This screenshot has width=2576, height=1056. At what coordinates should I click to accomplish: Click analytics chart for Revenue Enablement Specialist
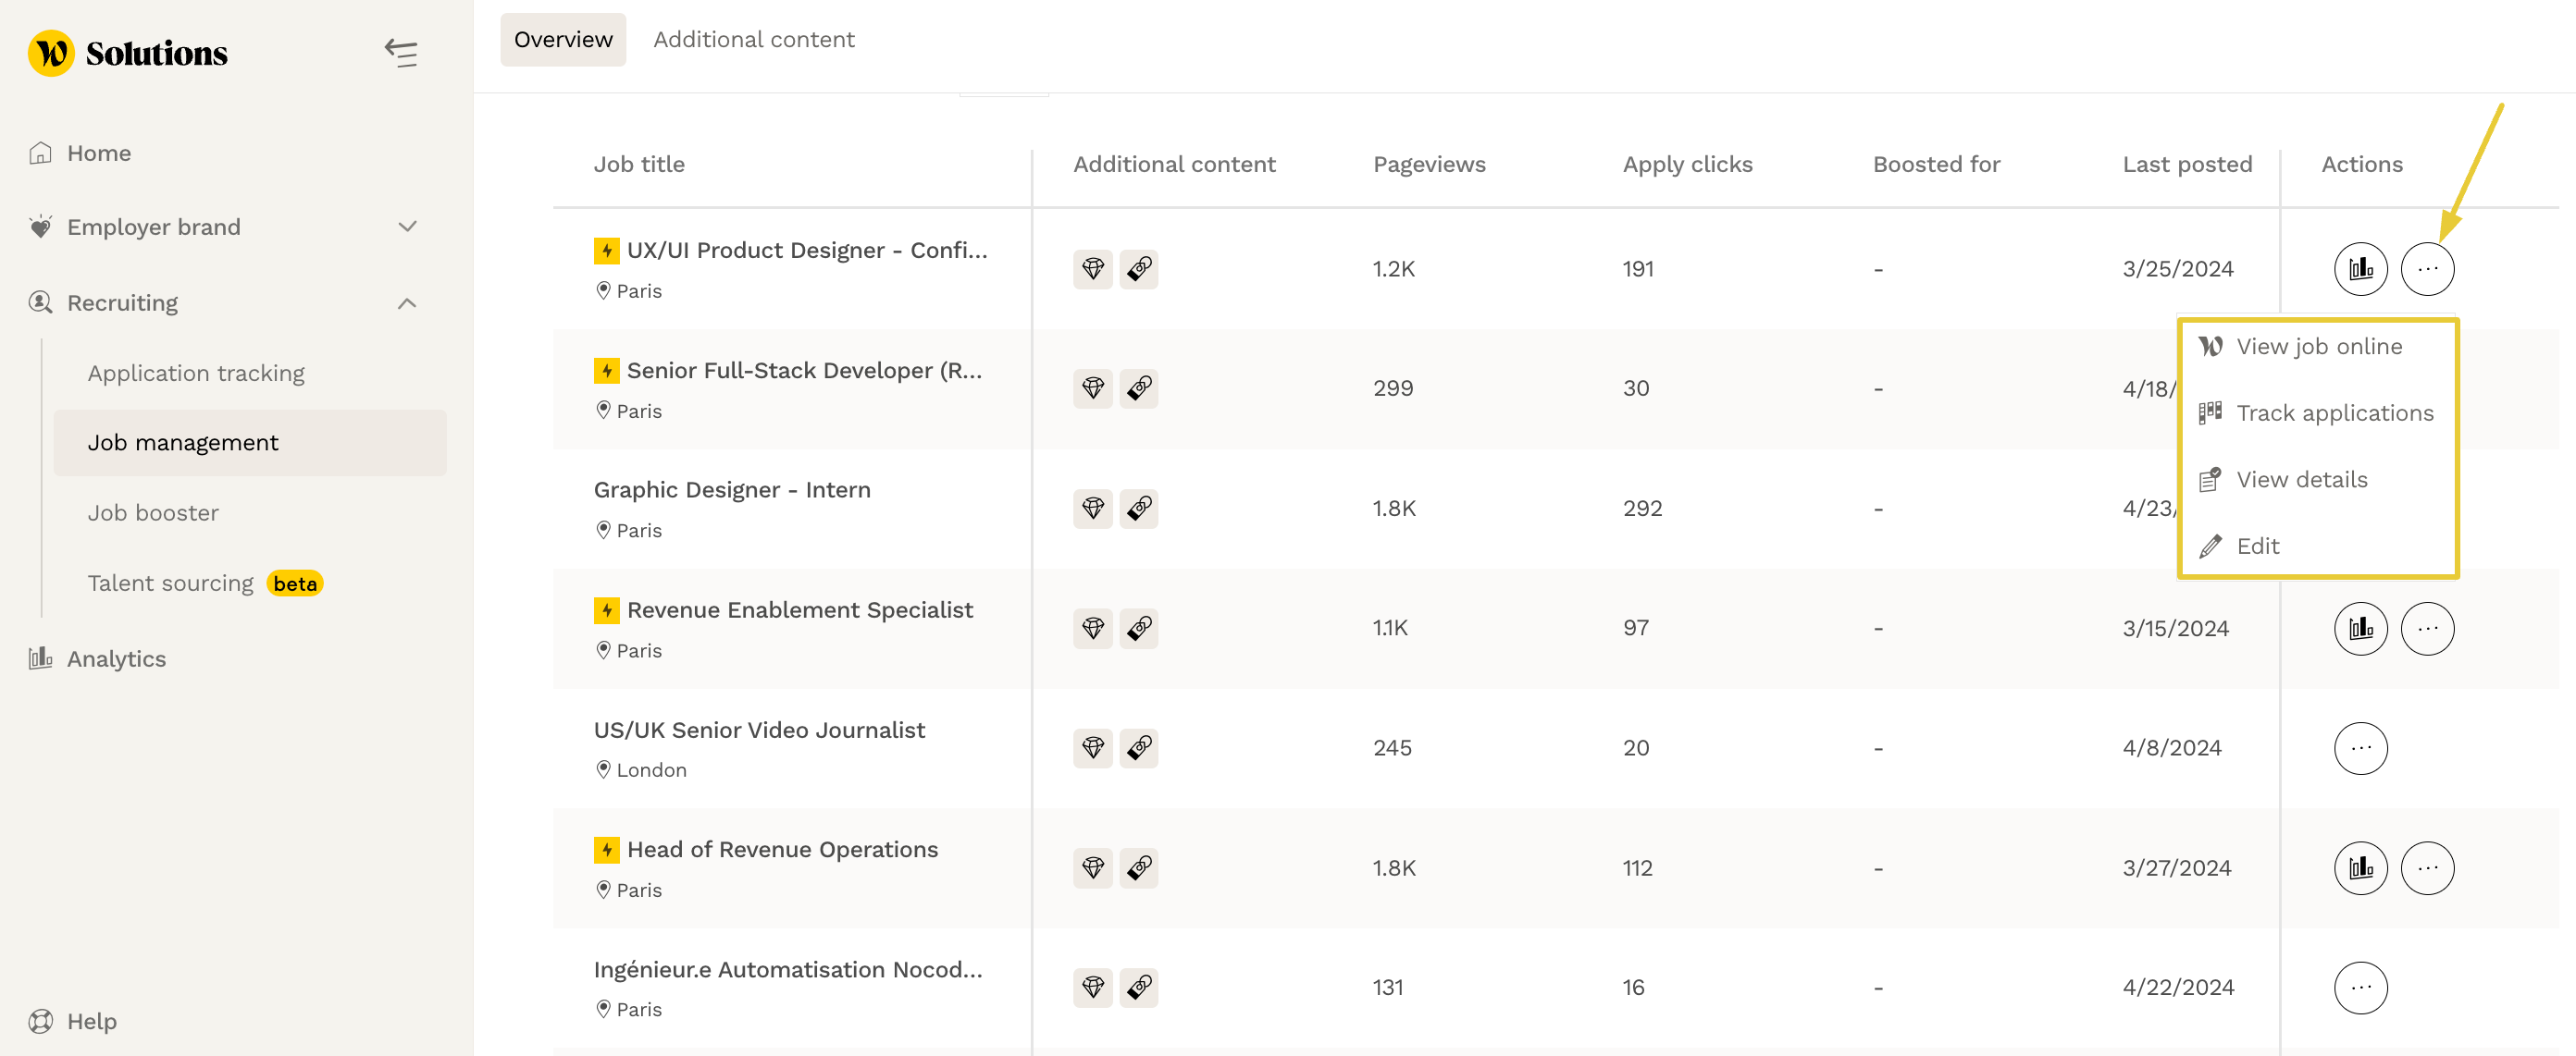[x=2360, y=629]
